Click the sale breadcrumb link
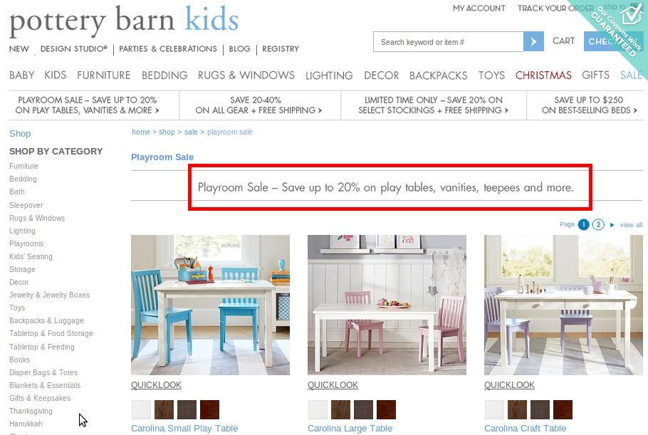The image size is (648, 435). coord(191,132)
